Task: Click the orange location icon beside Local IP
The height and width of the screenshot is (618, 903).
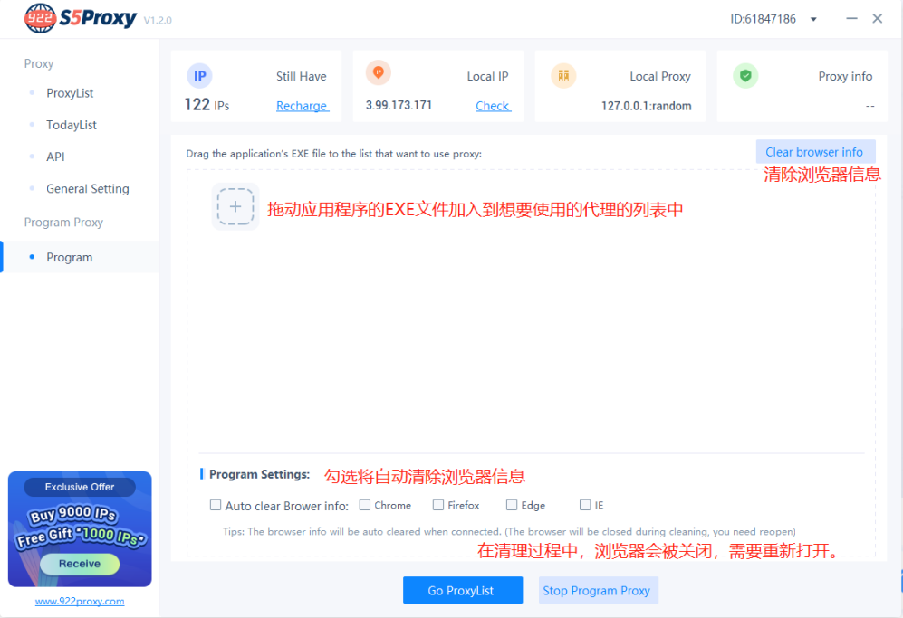Action: (378, 73)
